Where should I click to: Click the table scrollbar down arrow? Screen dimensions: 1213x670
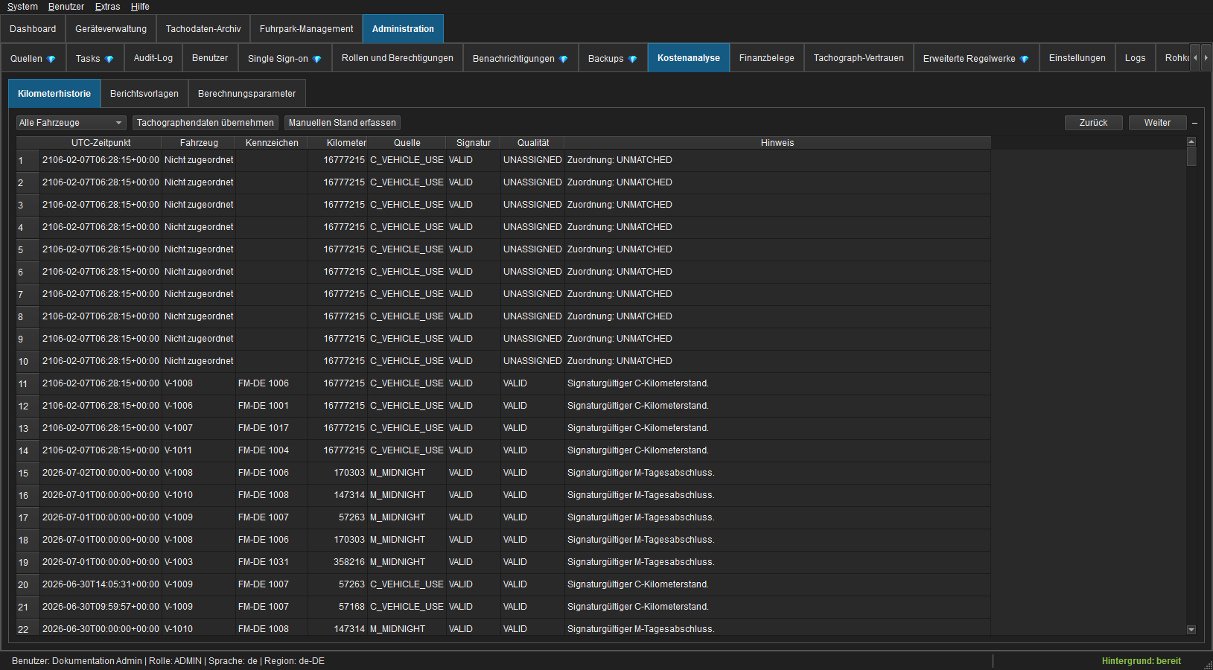1191,630
